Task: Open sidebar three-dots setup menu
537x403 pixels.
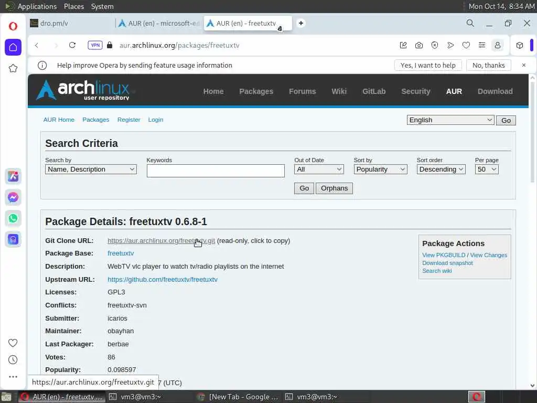Action: point(13,377)
